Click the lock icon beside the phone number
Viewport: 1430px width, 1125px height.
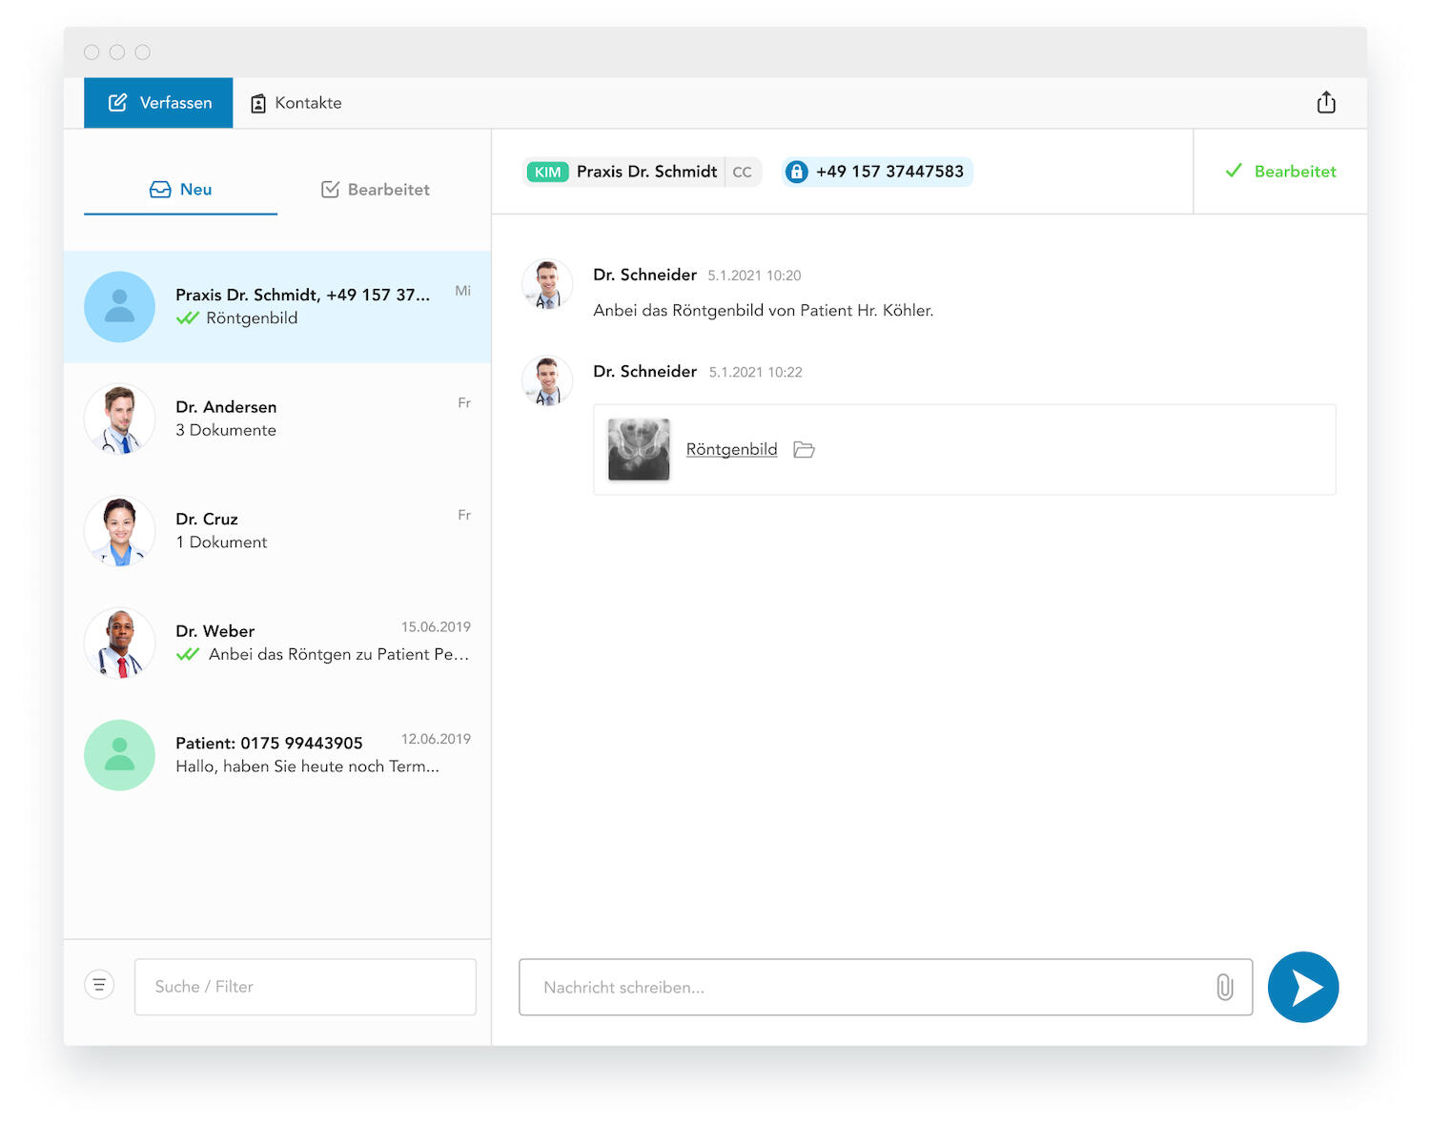point(797,172)
